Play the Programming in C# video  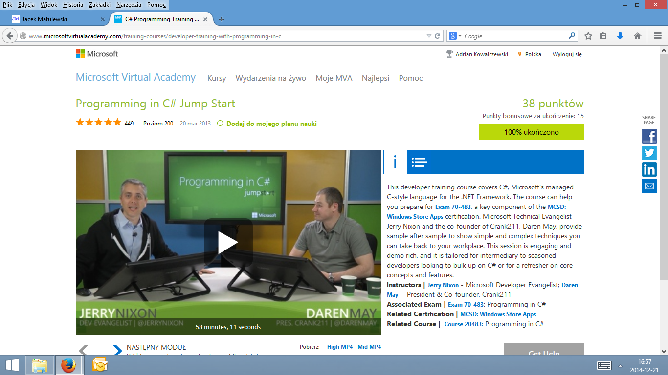[x=228, y=243]
